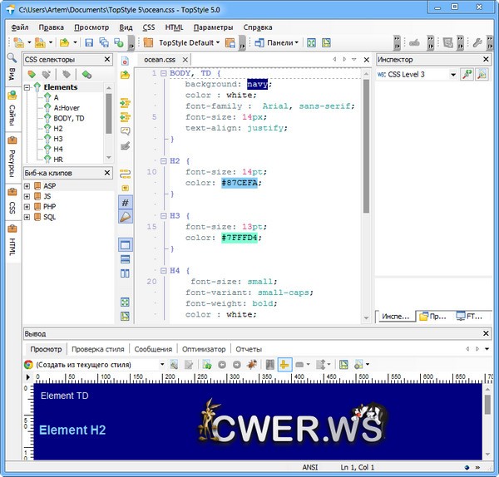
Task: Toggle line numbers with the # icon
Action: (126, 202)
